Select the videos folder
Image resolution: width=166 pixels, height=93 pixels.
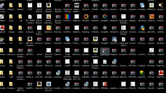coord(20,28)
